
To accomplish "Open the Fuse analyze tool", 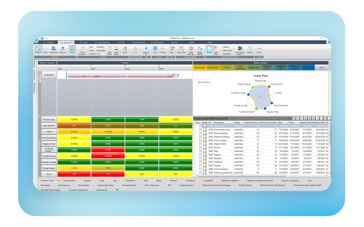I will coord(155,50).
